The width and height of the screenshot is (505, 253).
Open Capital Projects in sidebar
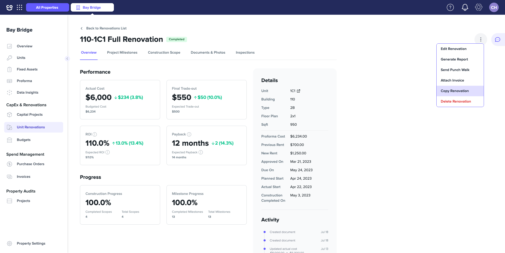(34, 115)
